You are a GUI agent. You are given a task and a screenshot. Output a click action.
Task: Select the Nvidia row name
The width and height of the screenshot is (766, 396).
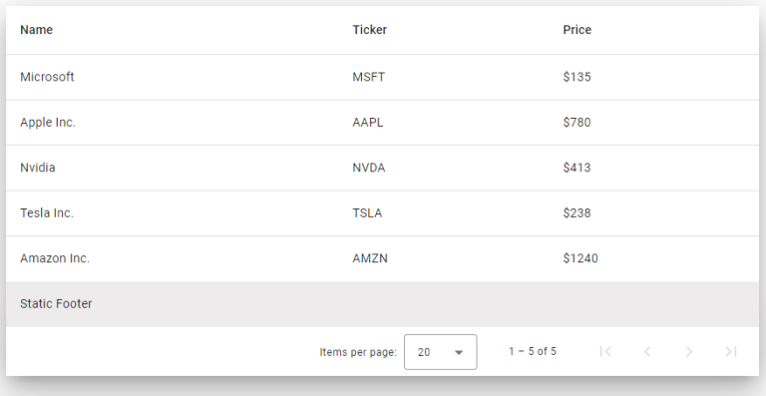pos(38,168)
